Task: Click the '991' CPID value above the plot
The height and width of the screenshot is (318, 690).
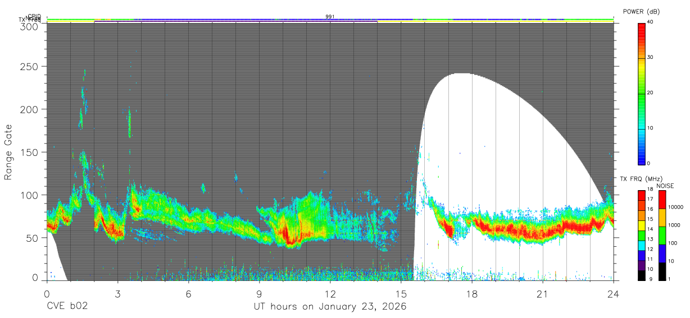Action: [330, 16]
